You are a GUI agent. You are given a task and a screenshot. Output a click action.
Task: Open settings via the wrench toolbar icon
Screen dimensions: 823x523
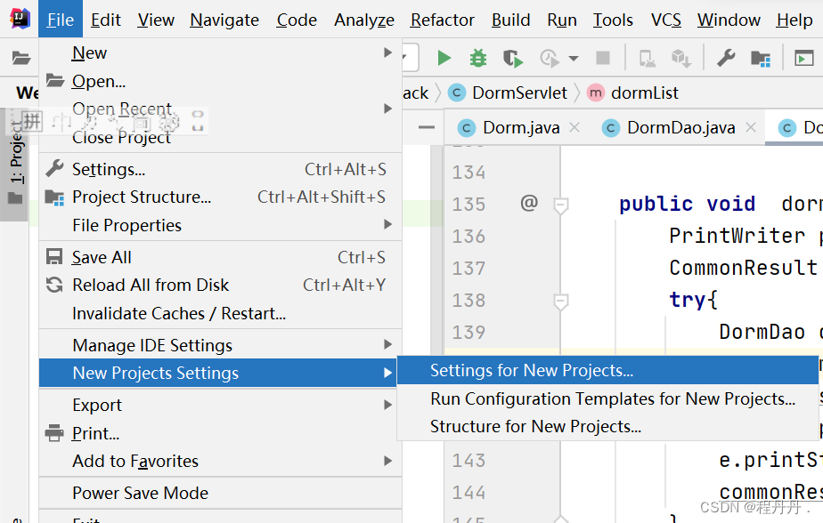pyautogui.click(x=727, y=57)
